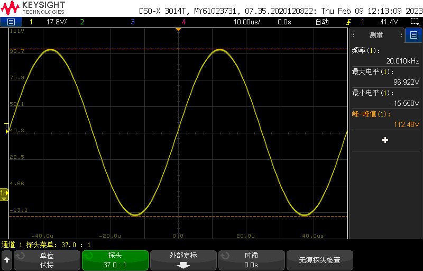The height and width of the screenshot is (271, 423).
Task: Toggle channel 3 on
Action: pyautogui.click(x=132, y=22)
